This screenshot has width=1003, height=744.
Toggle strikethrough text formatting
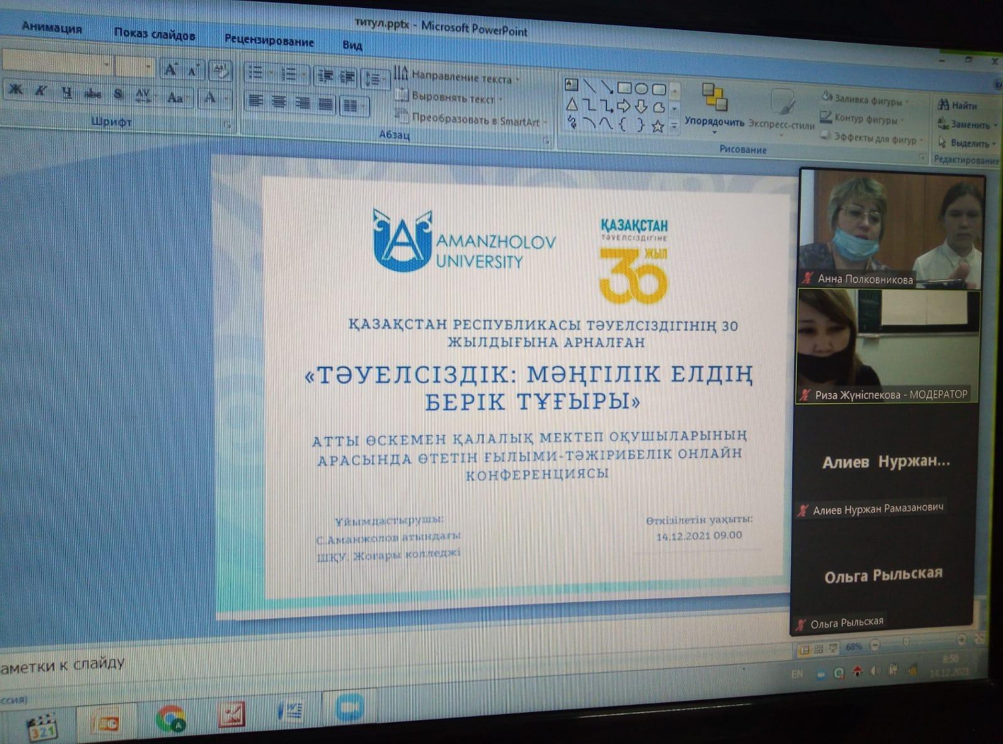[x=92, y=94]
